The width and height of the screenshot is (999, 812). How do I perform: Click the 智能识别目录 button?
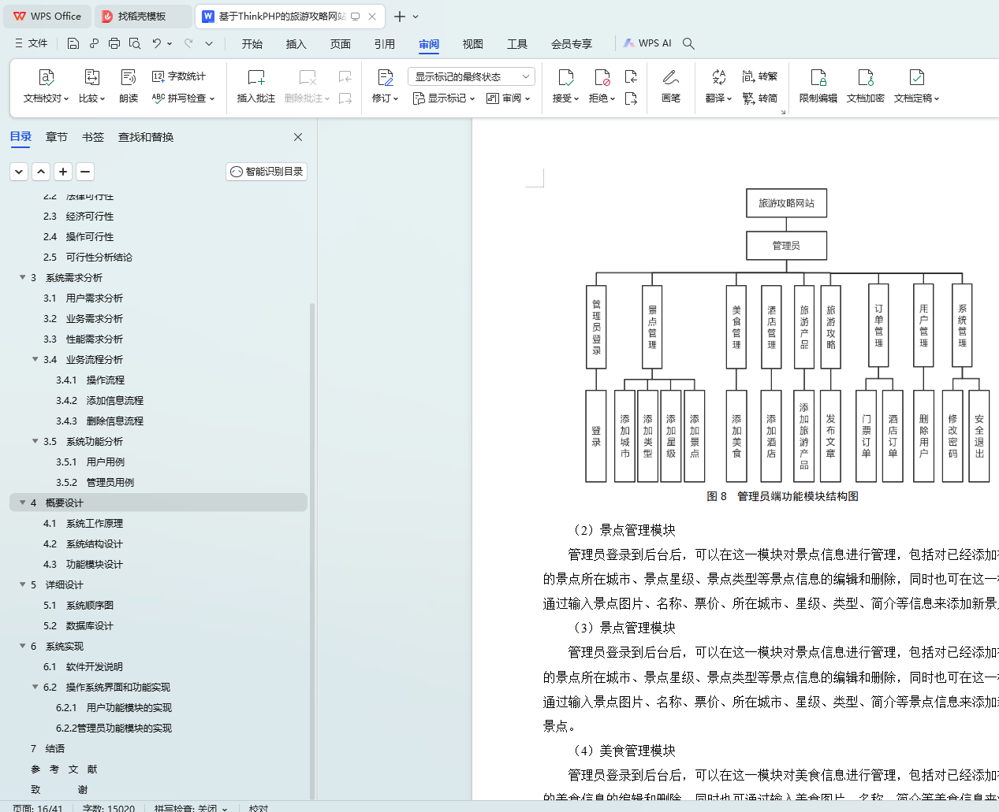pyautogui.click(x=267, y=171)
